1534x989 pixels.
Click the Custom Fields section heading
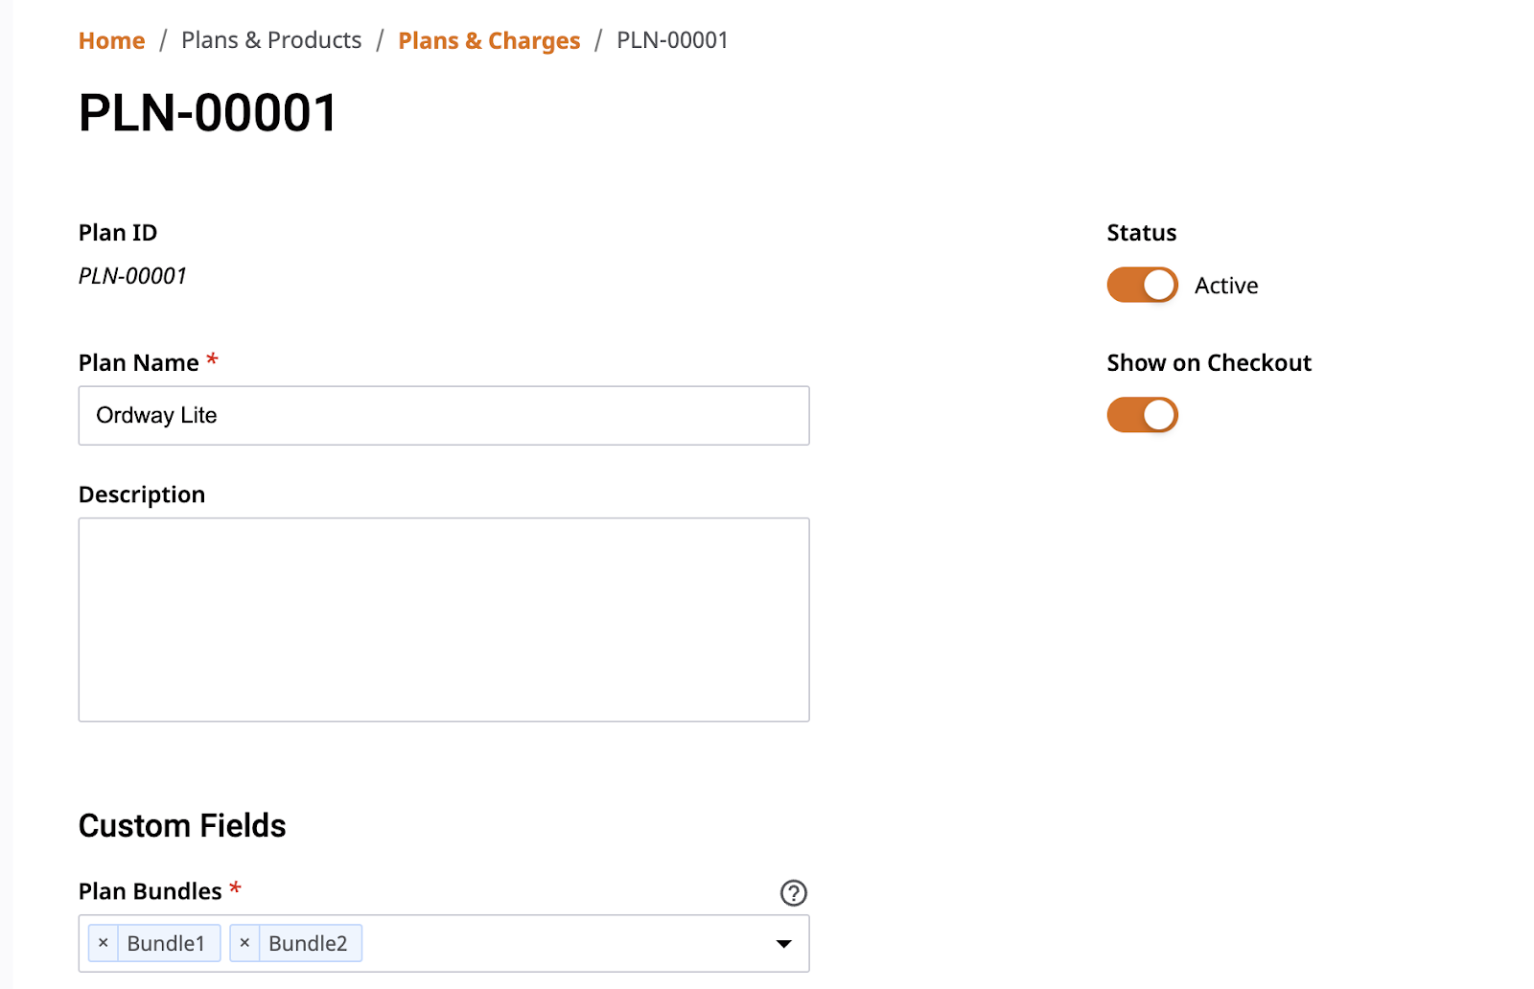coord(182,825)
